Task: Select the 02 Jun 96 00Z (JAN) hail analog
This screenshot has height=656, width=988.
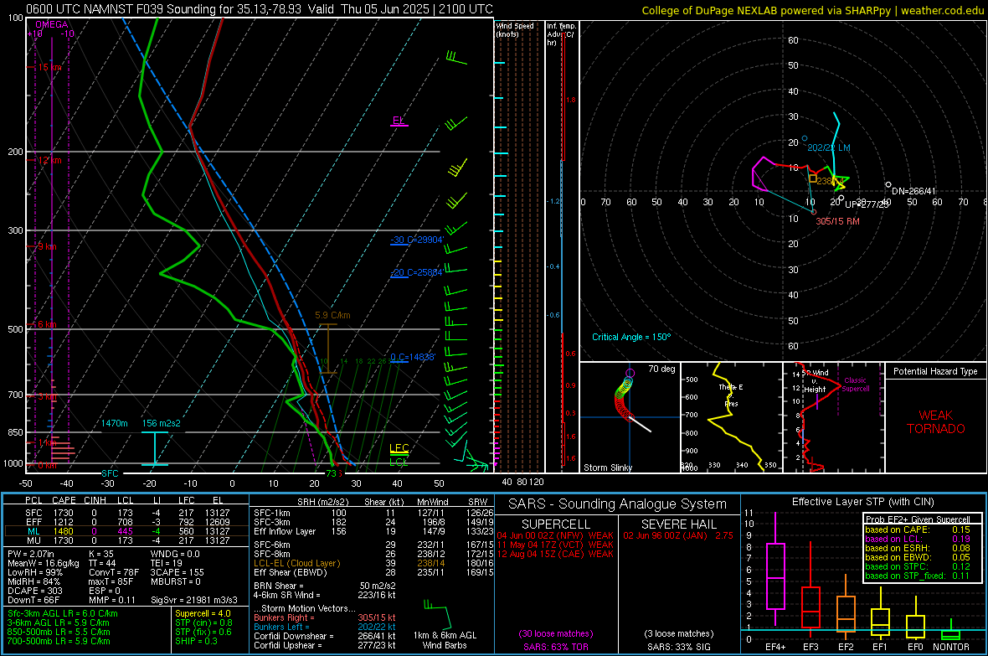Action: (678, 535)
